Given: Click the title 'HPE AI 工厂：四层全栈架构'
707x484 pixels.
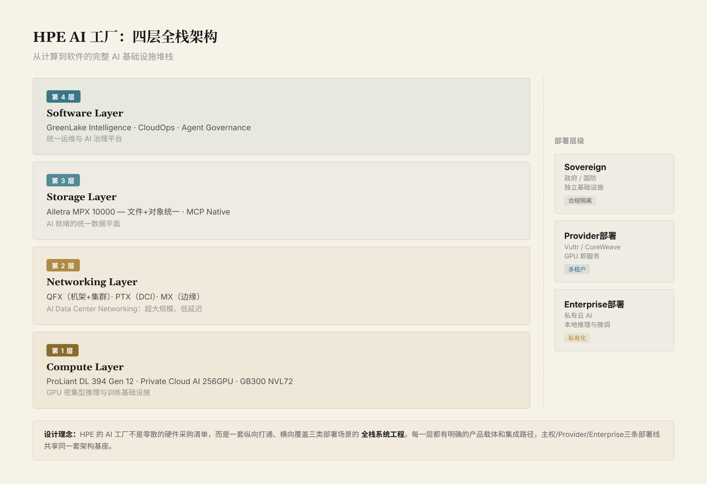Looking at the screenshot, I should 125,37.
